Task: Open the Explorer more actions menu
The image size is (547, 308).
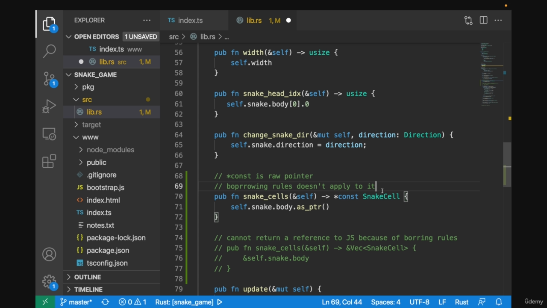Action: 147,20
